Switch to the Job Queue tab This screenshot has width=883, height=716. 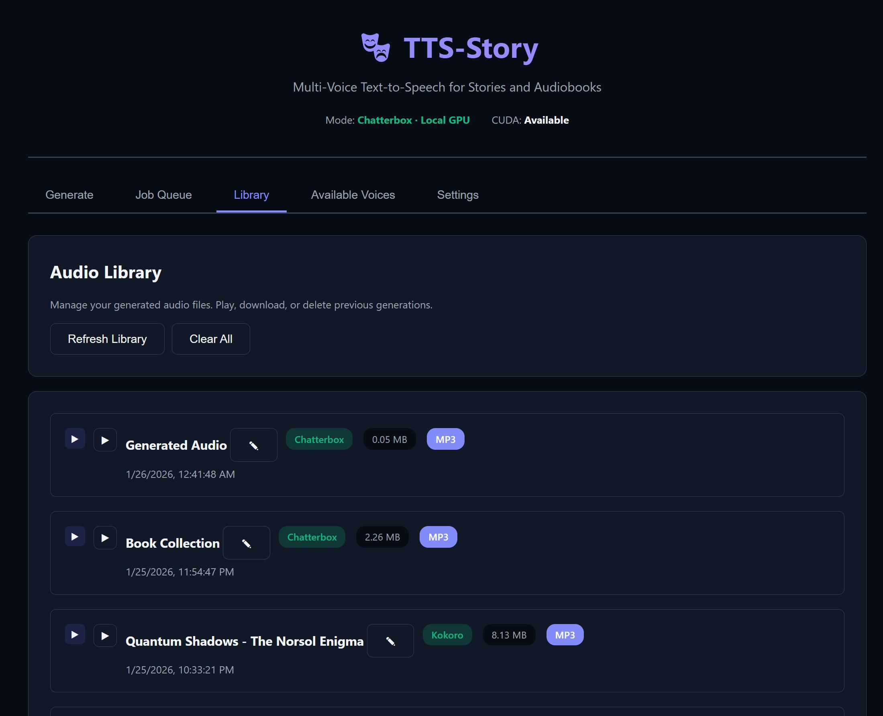tap(164, 195)
